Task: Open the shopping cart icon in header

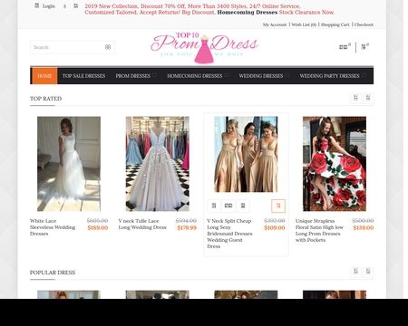Action: (364, 47)
